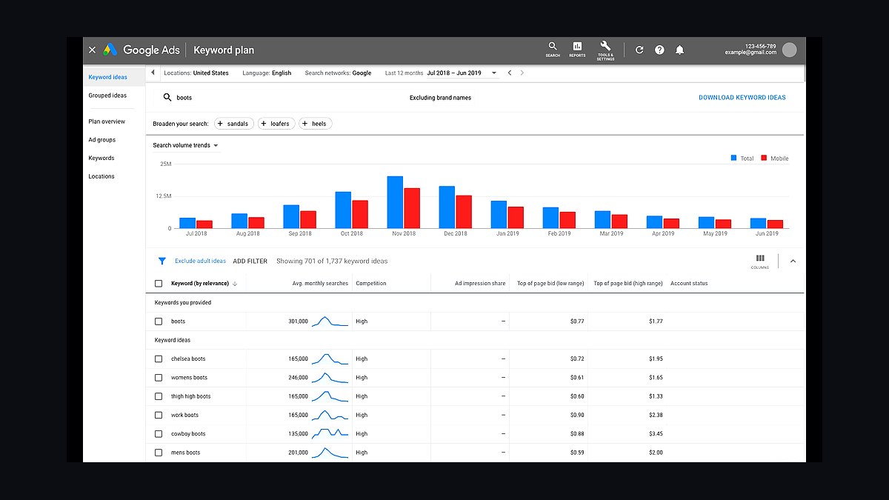Viewport: 889px width, 500px height.
Task: Check the boots keyword row checkbox
Action: pyautogui.click(x=159, y=321)
